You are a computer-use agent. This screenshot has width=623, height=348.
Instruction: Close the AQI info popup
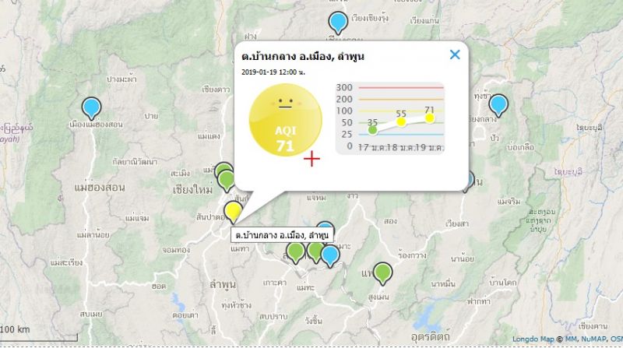point(455,54)
